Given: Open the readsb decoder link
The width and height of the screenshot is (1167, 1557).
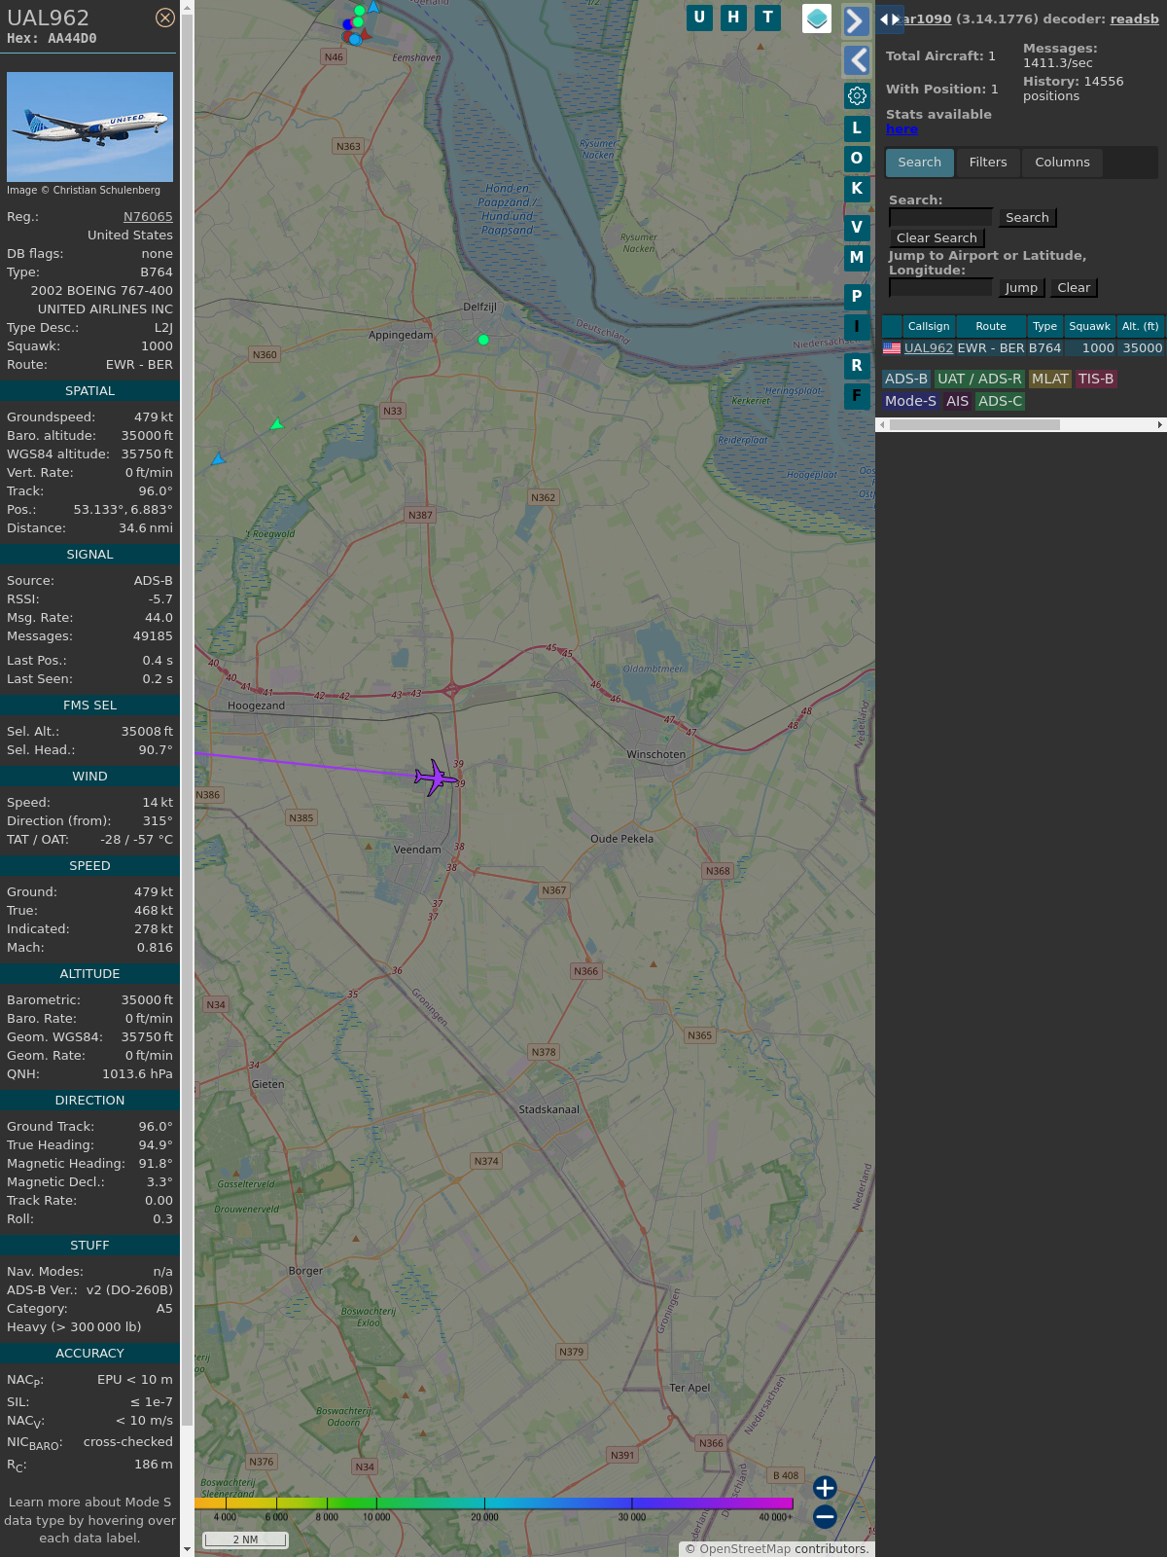Looking at the screenshot, I should [1134, 18].
